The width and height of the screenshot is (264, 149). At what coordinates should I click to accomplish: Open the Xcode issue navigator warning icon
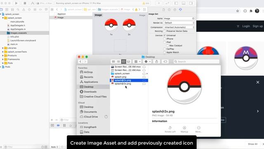[x=24, y=10]
